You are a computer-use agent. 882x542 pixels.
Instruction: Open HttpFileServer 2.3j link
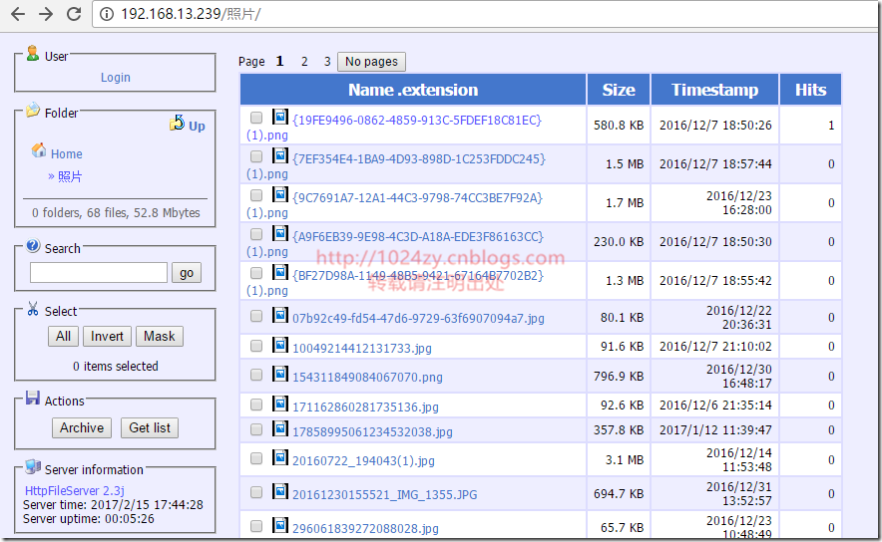[74, 490]
